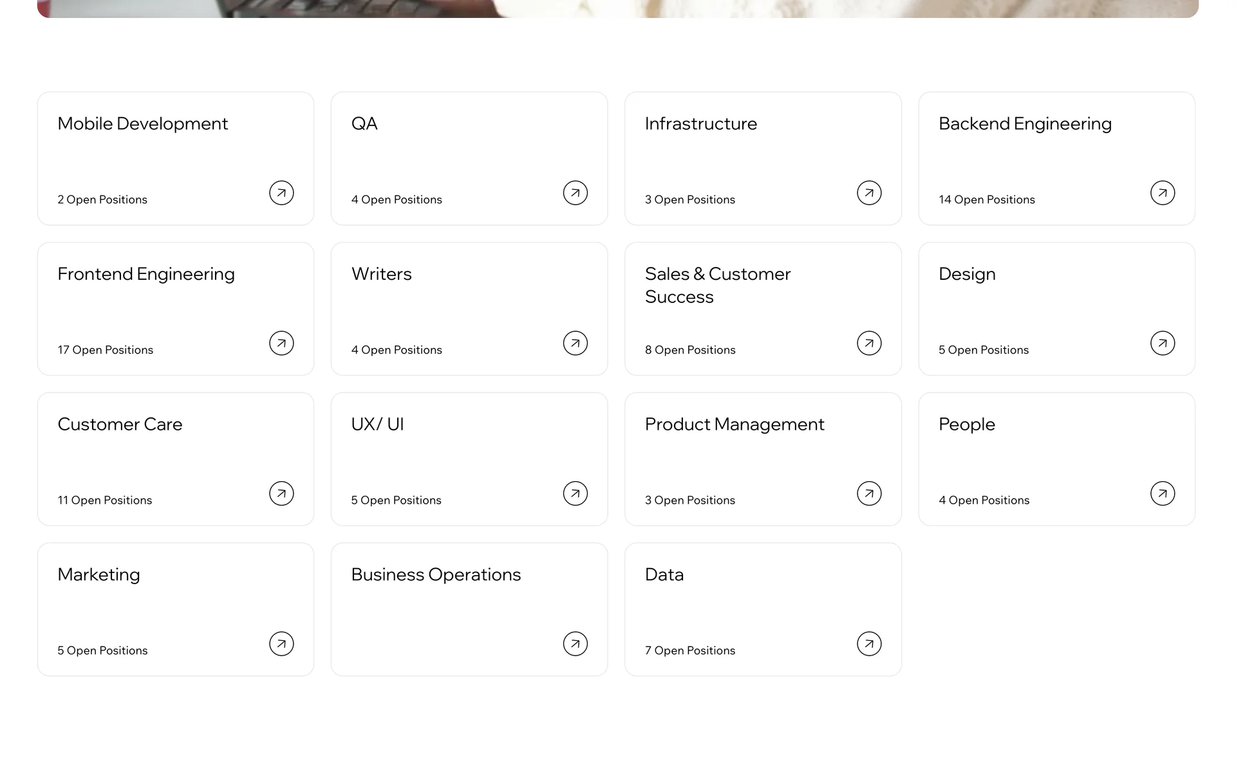Viewport: 1236px width, 772px height.
Task: Open Design positions via arrow icon
Action: (x=1163, y=344)
